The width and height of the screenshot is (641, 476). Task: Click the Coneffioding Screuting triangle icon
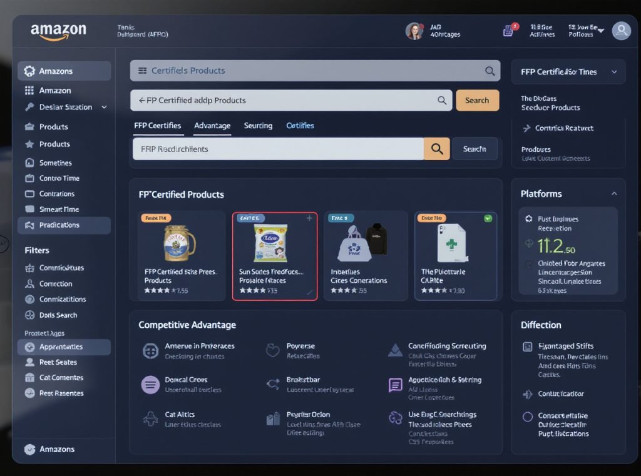click(395, 350)
